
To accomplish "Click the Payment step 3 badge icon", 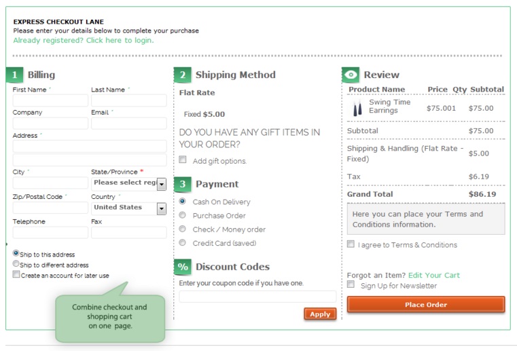I will pos(182,184).
